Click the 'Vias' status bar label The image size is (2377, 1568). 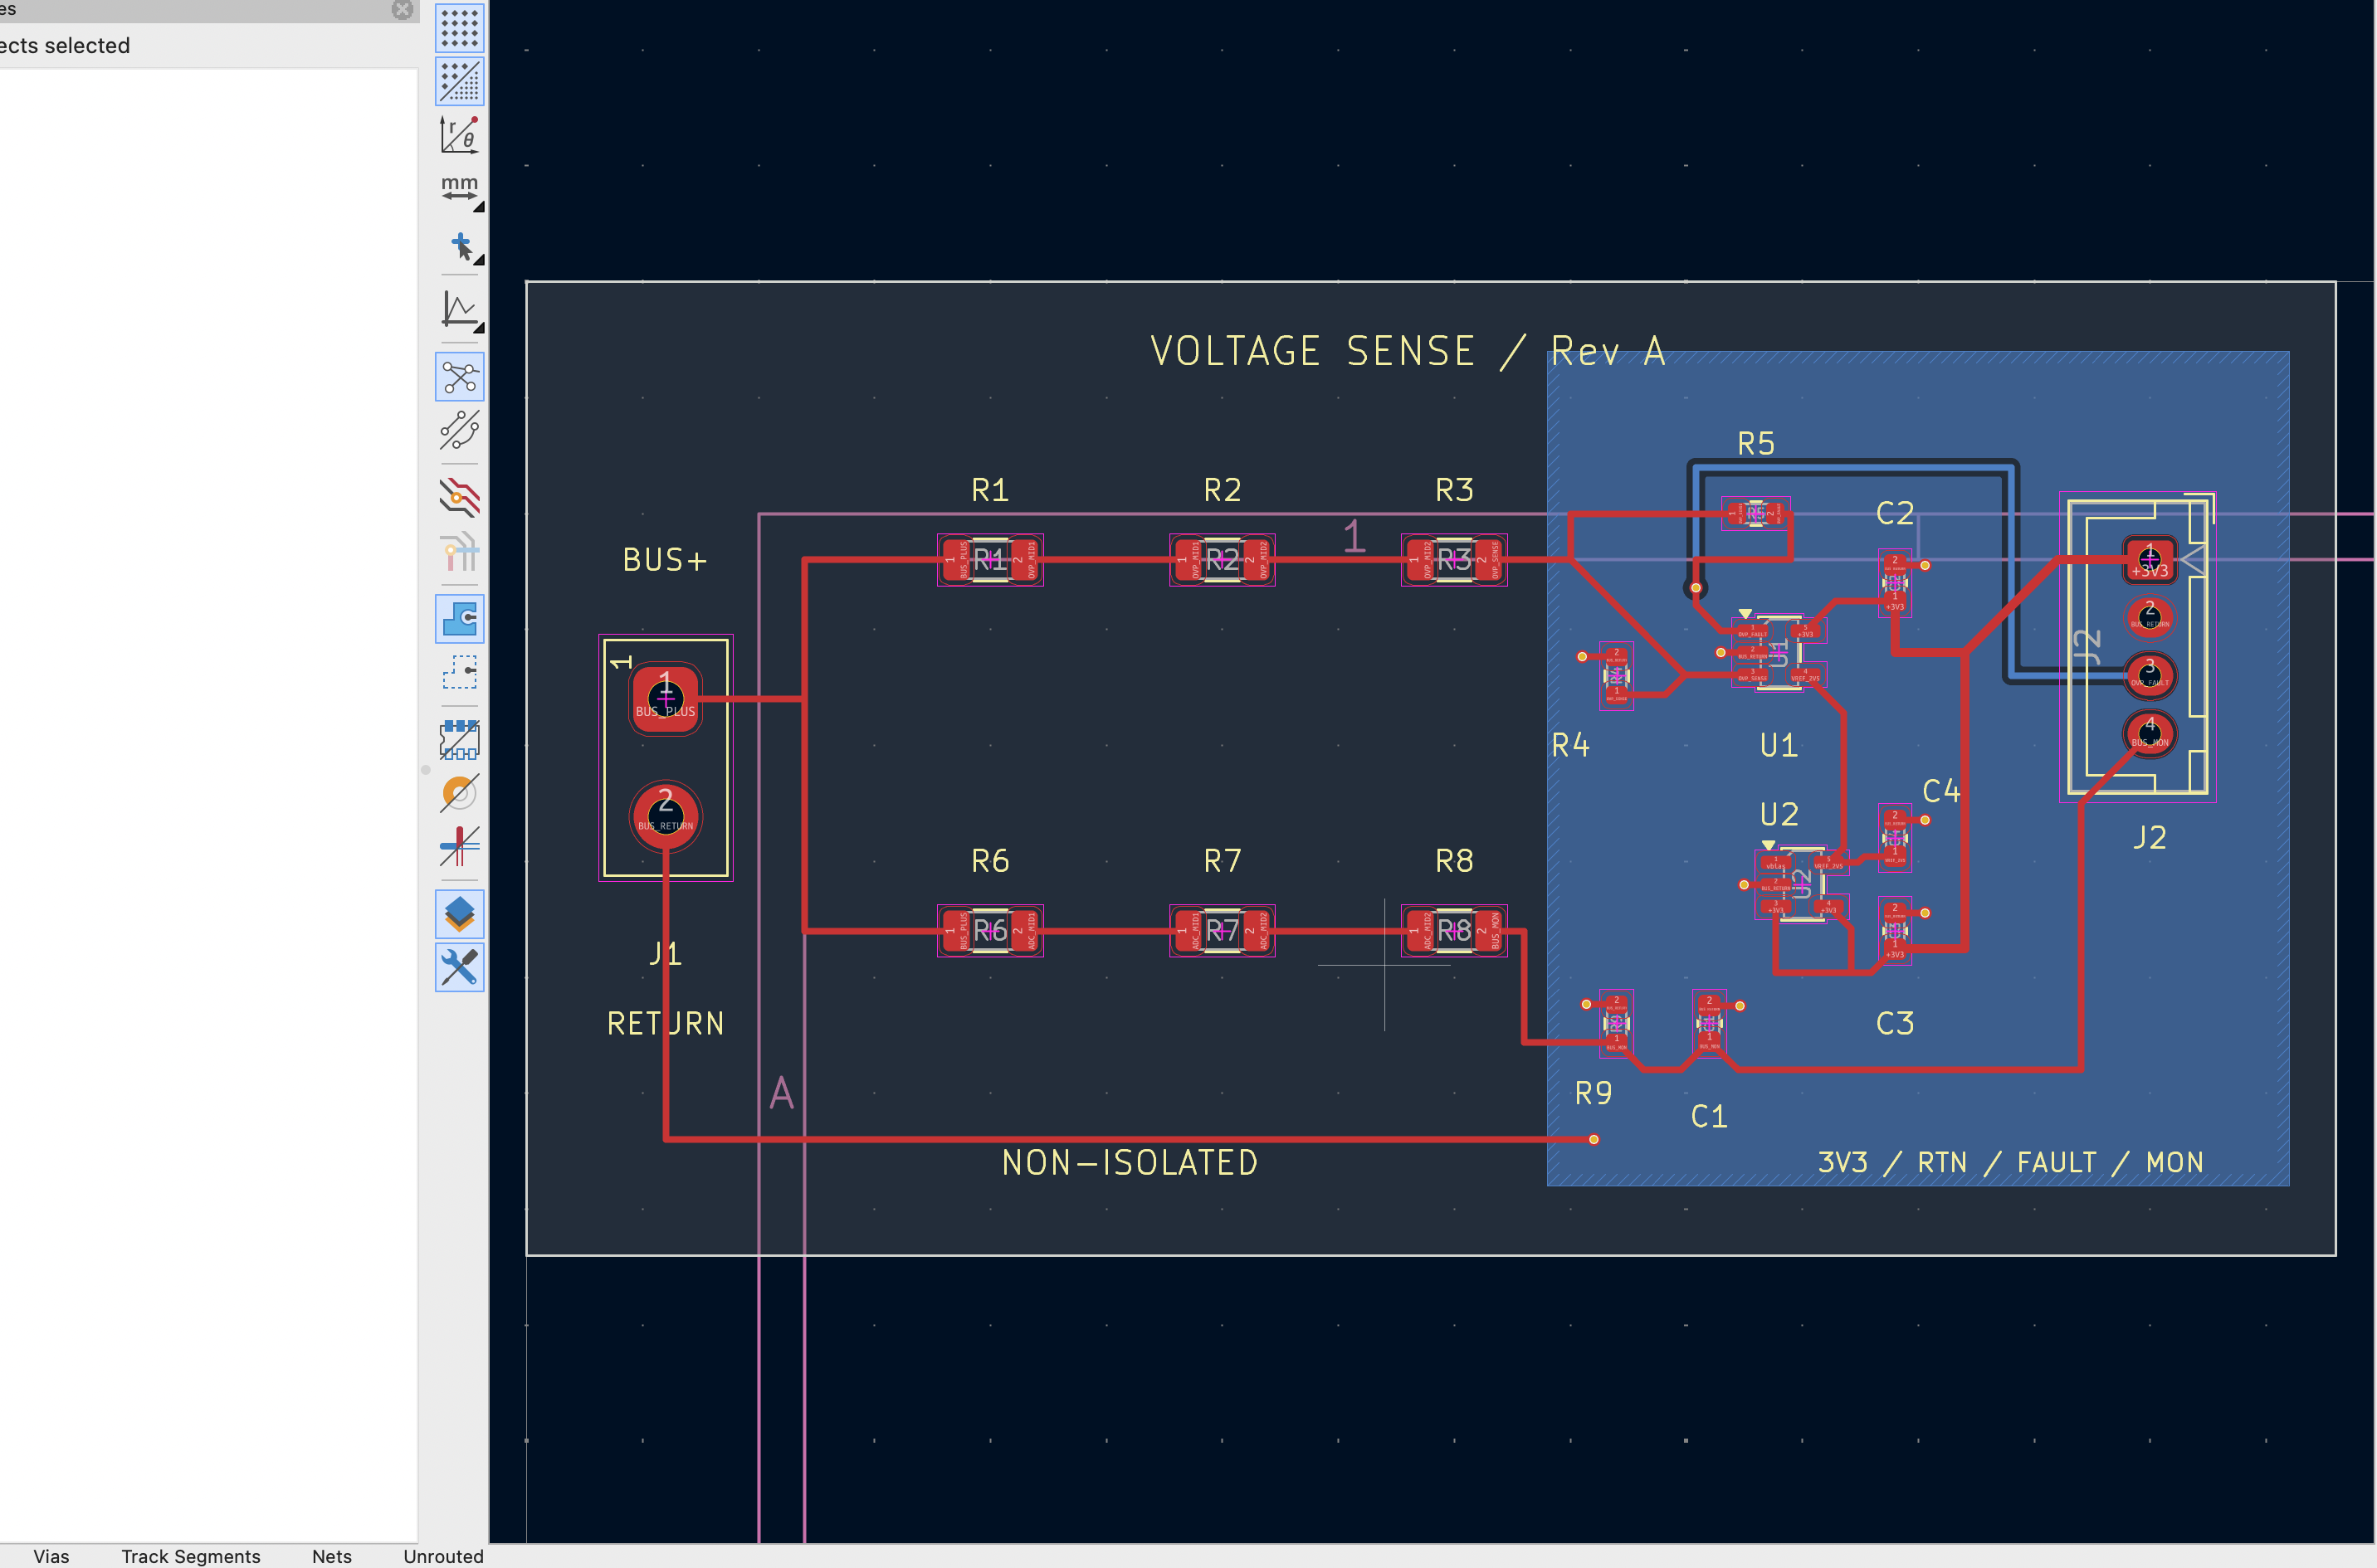51,1556
